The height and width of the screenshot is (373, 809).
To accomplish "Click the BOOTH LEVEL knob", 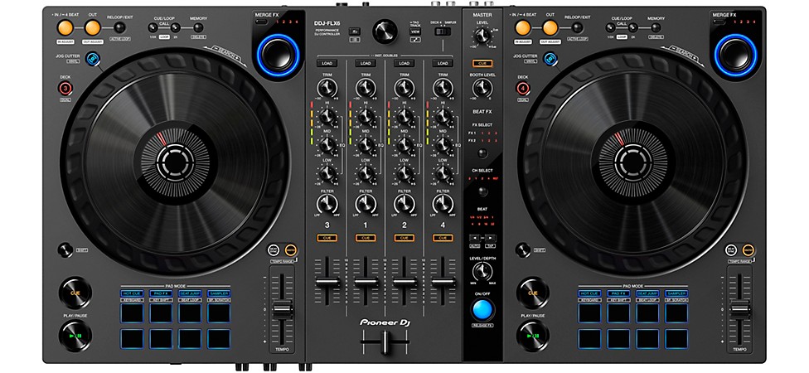I will [x=482, y=88].
